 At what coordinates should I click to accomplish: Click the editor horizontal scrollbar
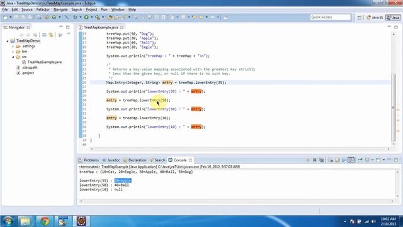240,149
